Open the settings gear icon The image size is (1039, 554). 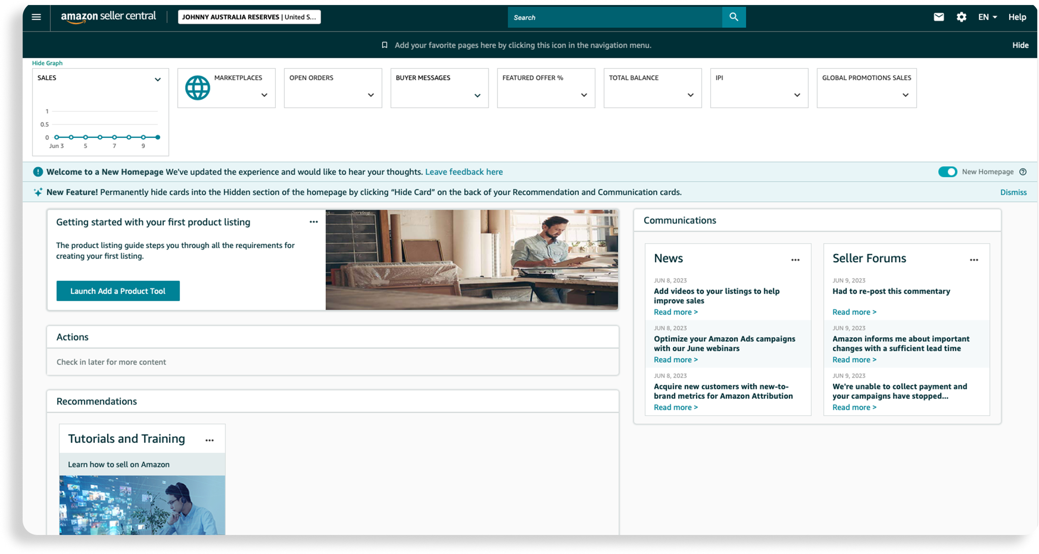pyautogui.click(x=962, y=17)
